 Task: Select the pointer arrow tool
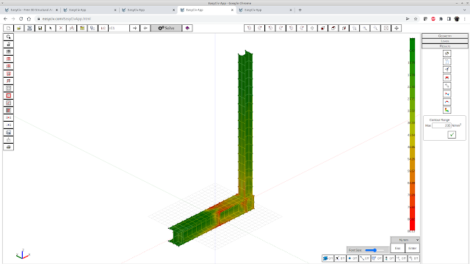tap(51, 28)
